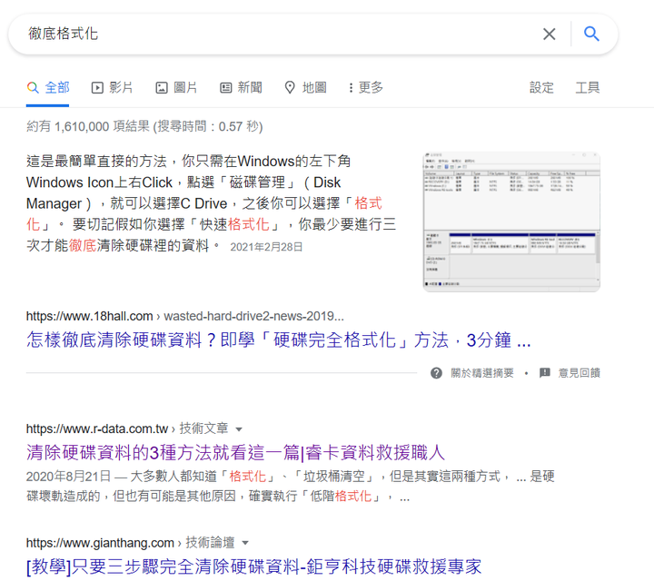Open 清除硬碟資料的3種方法 result title

point(235,452)
